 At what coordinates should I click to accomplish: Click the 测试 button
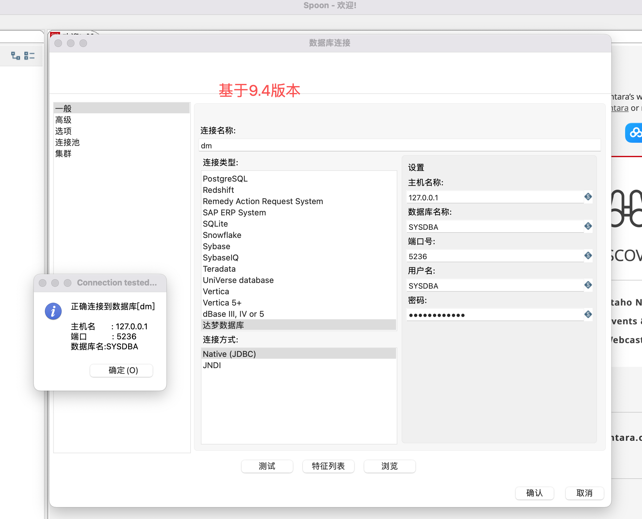click(267, 466)
